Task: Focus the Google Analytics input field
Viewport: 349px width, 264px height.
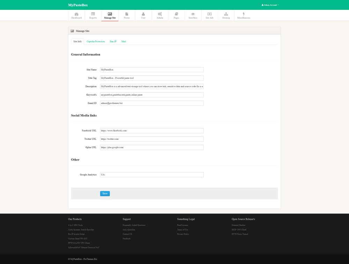Action: pos(151,175)
